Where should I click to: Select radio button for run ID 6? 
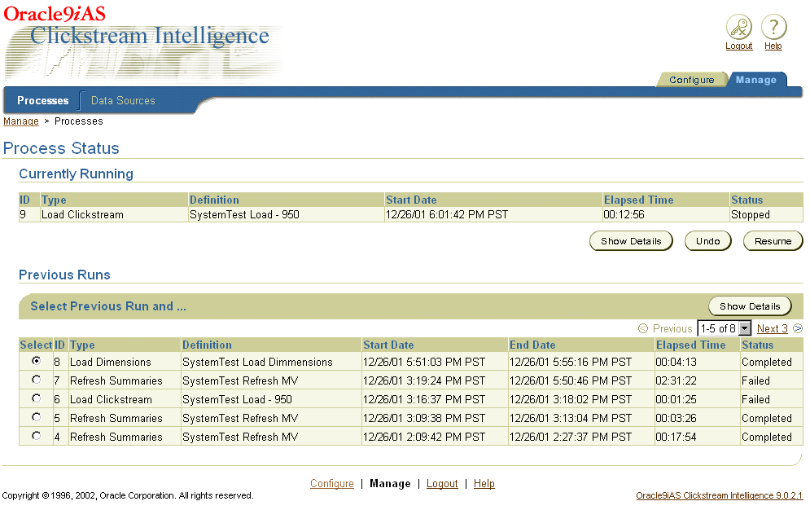(36, 398)
